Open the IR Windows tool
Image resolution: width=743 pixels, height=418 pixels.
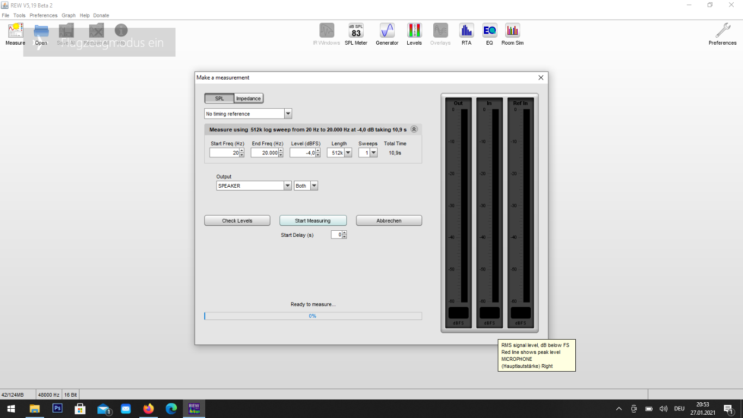pyautogui.click(x=327, y=34)
